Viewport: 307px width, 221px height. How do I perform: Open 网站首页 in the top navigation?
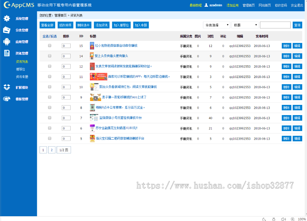point(264,5)
